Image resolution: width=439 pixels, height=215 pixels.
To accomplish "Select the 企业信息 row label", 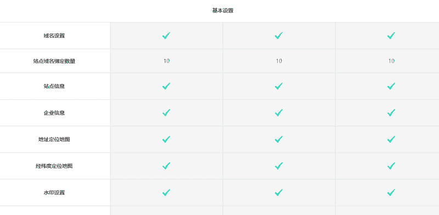I will pos(54,113).
